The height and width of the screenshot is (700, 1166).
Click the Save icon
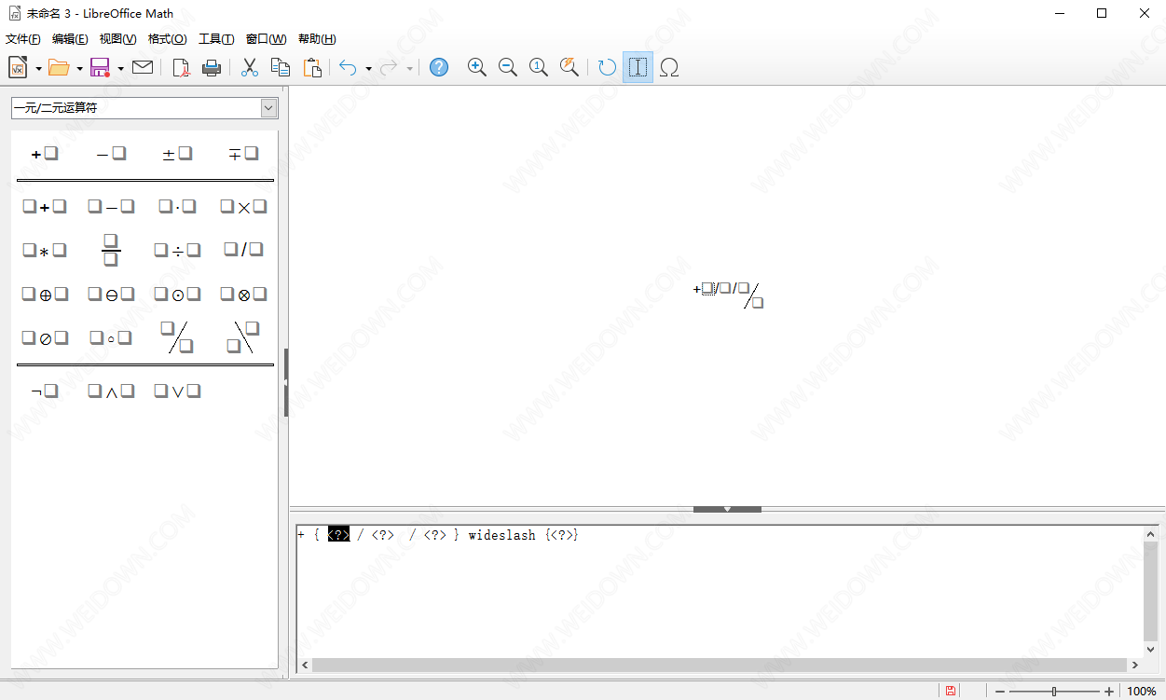100,67
